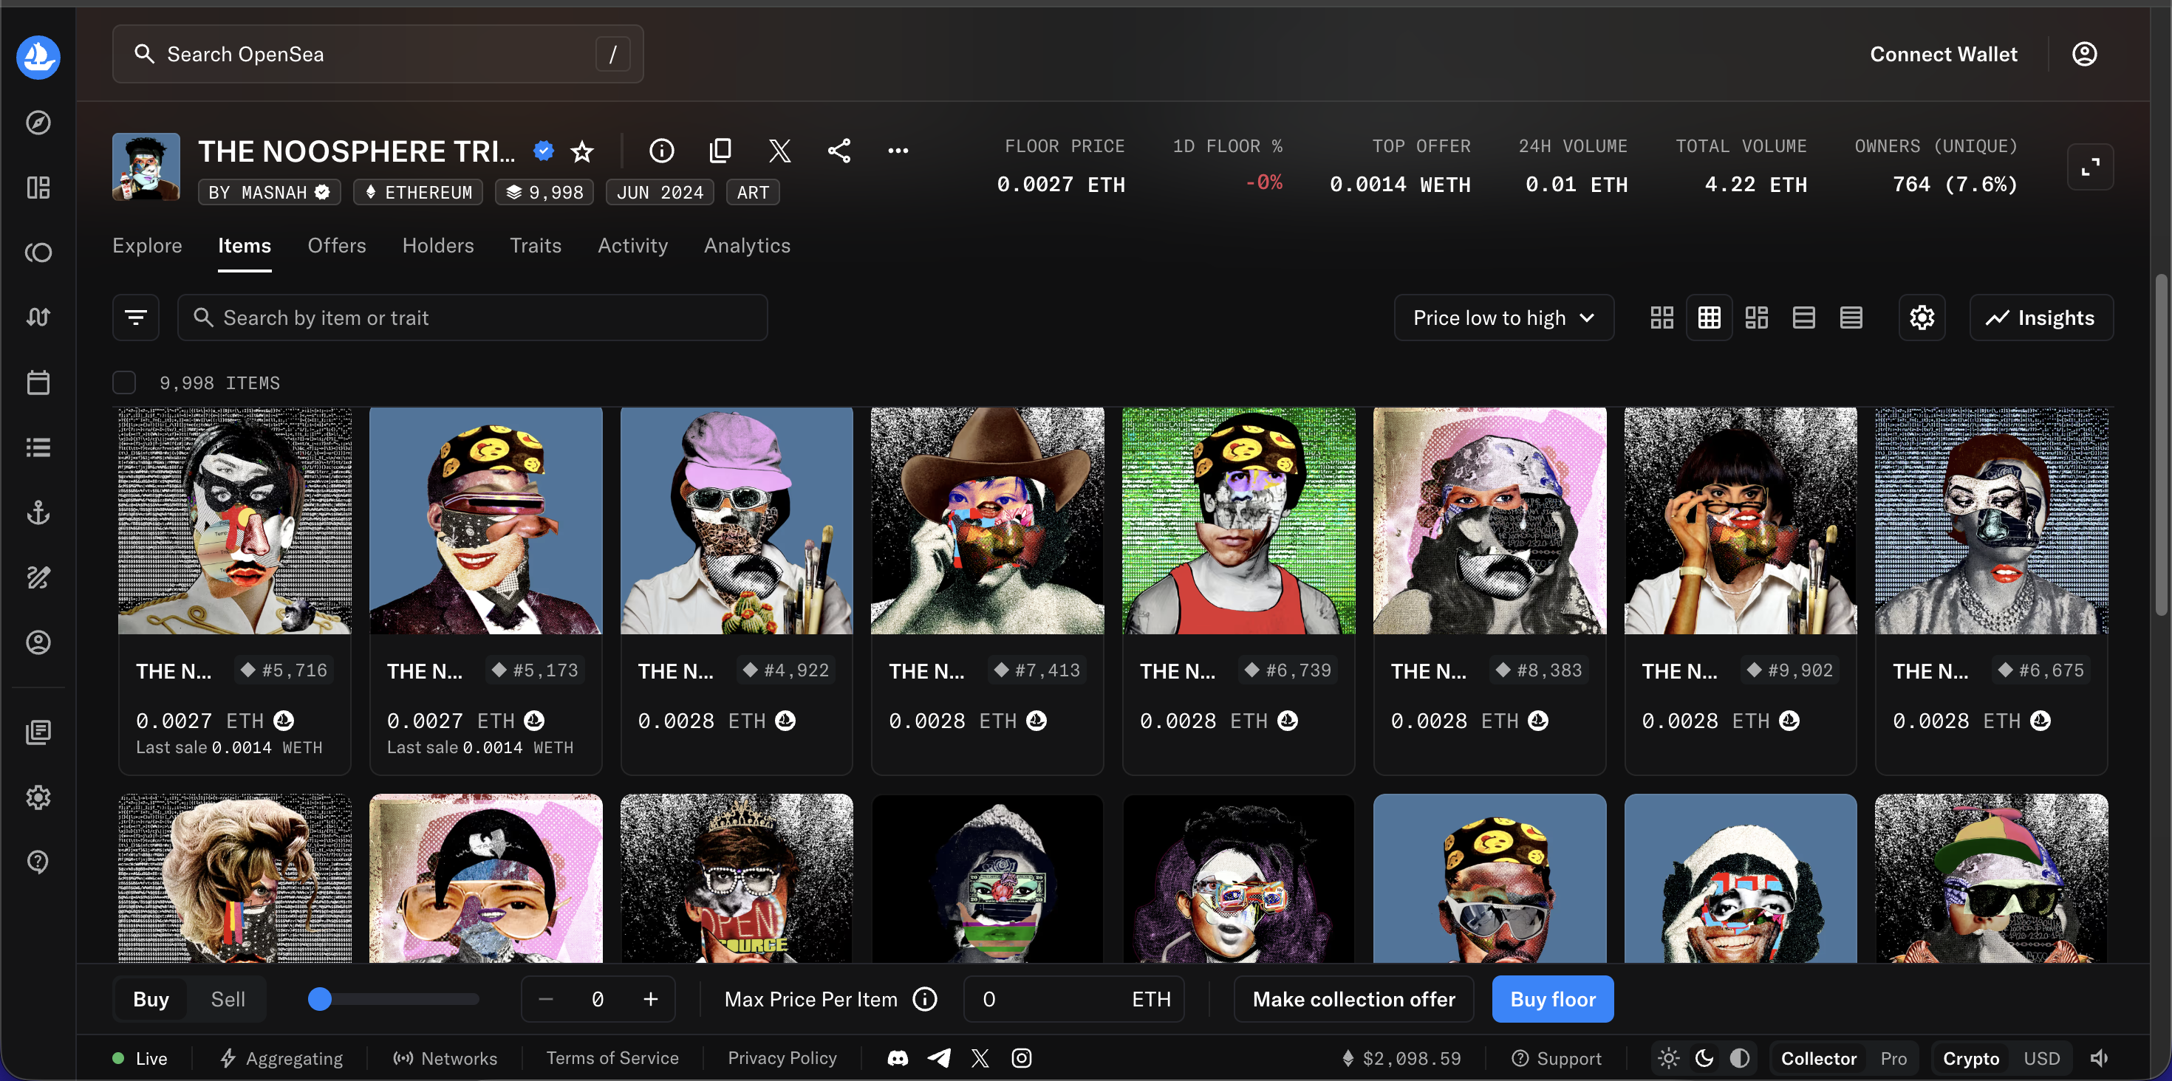Check the select-all items checkbox

point(124,382)
